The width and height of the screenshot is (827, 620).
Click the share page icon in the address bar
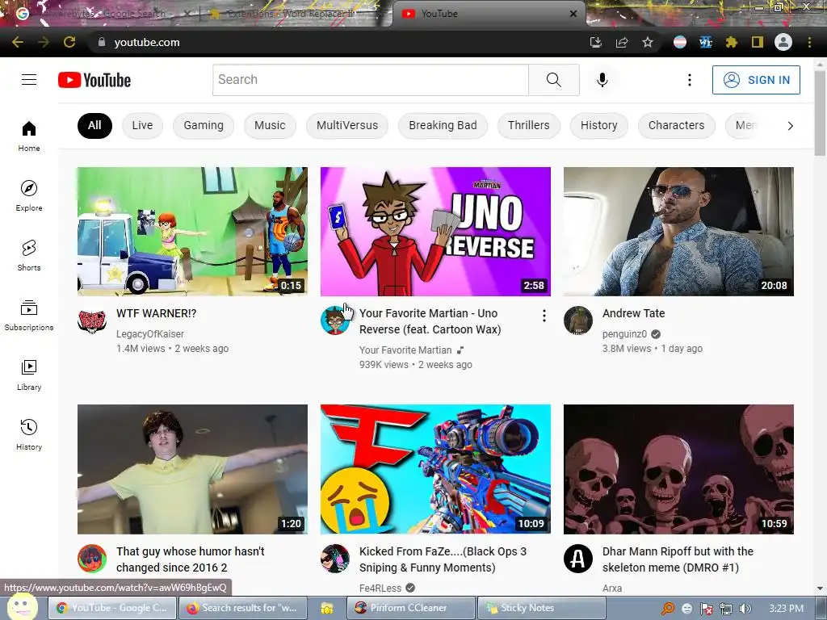622,42
